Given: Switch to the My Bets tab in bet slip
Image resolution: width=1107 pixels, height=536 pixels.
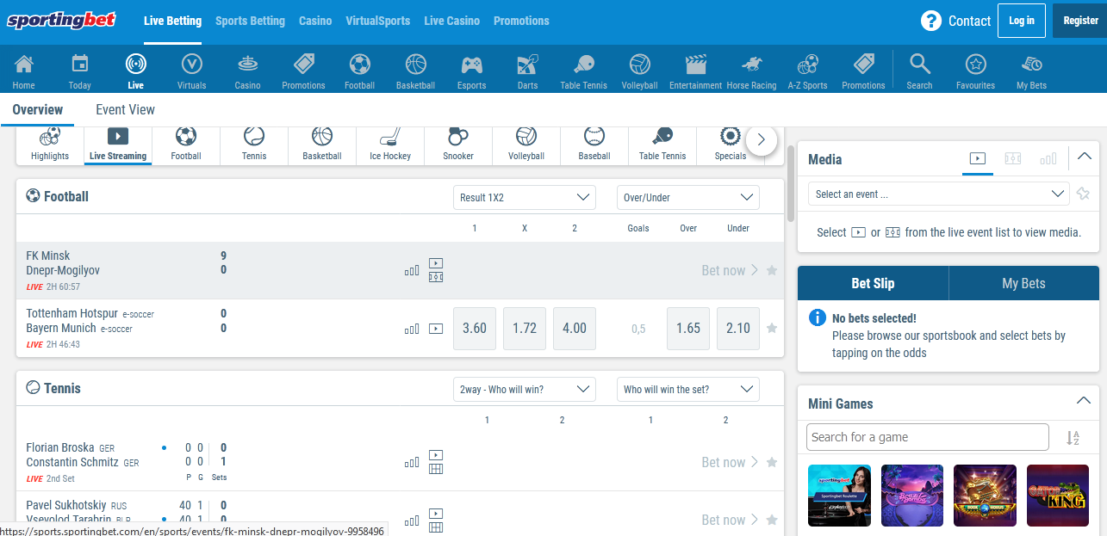Looking at the screenshot, I should pyautogui.click(x=1023, y=283).
